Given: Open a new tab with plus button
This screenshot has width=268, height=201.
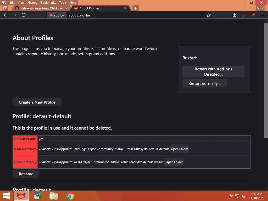Looking at the screenshot, I should click(x=135, y=8).
